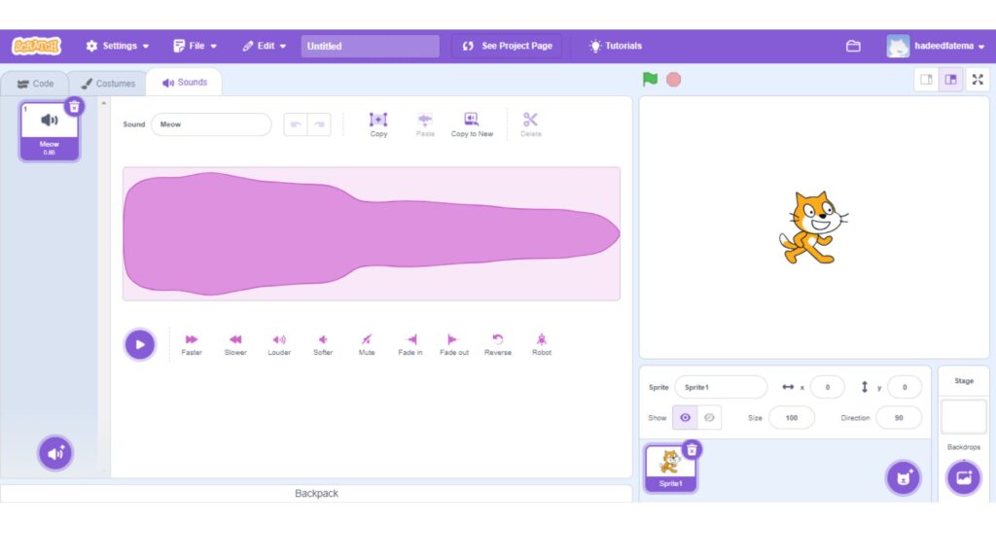
Task: Click the x position field
Action: pos(827,387)
